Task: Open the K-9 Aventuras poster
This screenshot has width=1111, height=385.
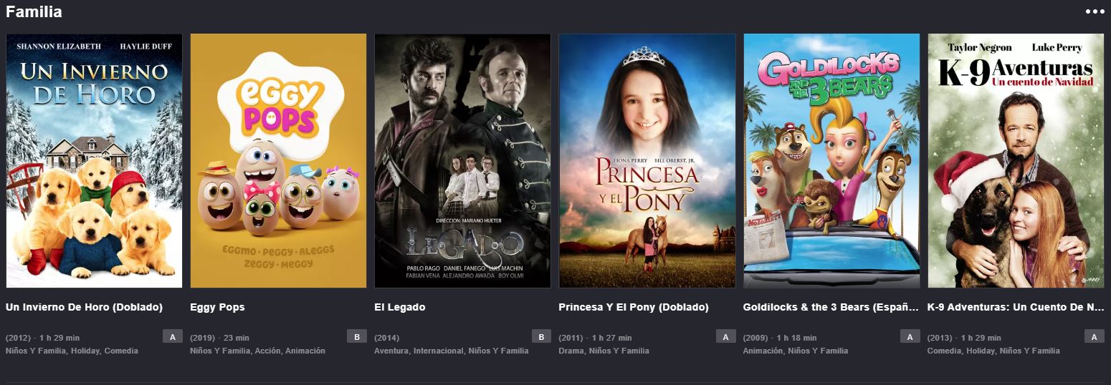Action: coord(1016,161)
